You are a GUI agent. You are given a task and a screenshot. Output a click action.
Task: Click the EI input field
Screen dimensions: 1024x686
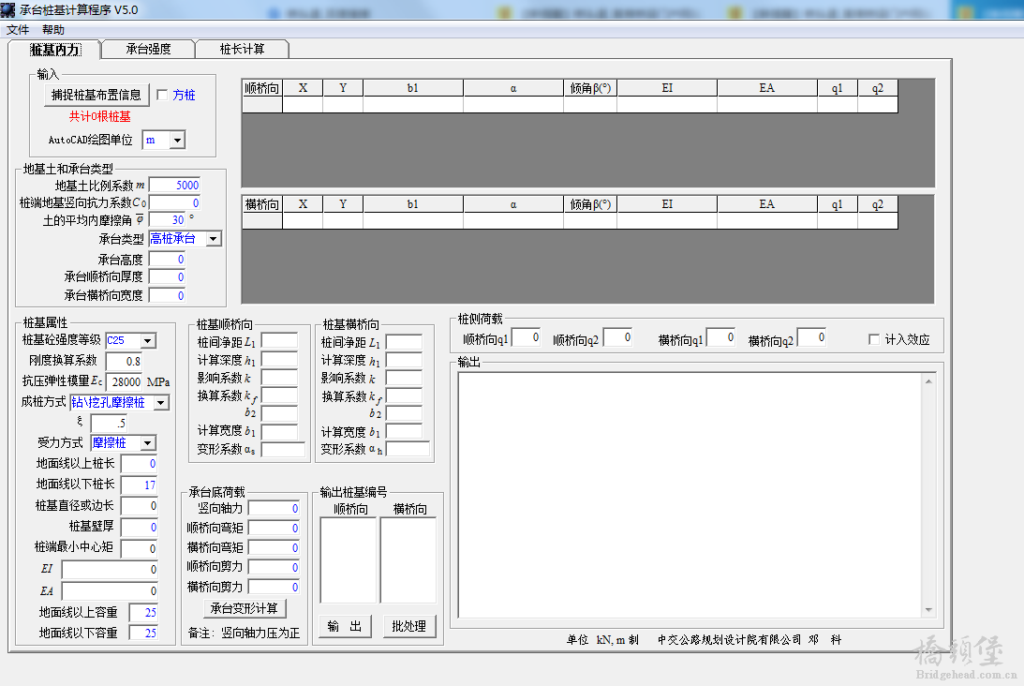110,570
